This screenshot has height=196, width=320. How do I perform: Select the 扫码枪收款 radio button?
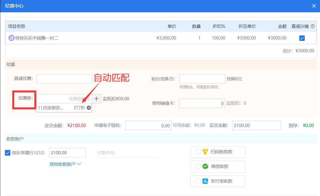[198, 152]
